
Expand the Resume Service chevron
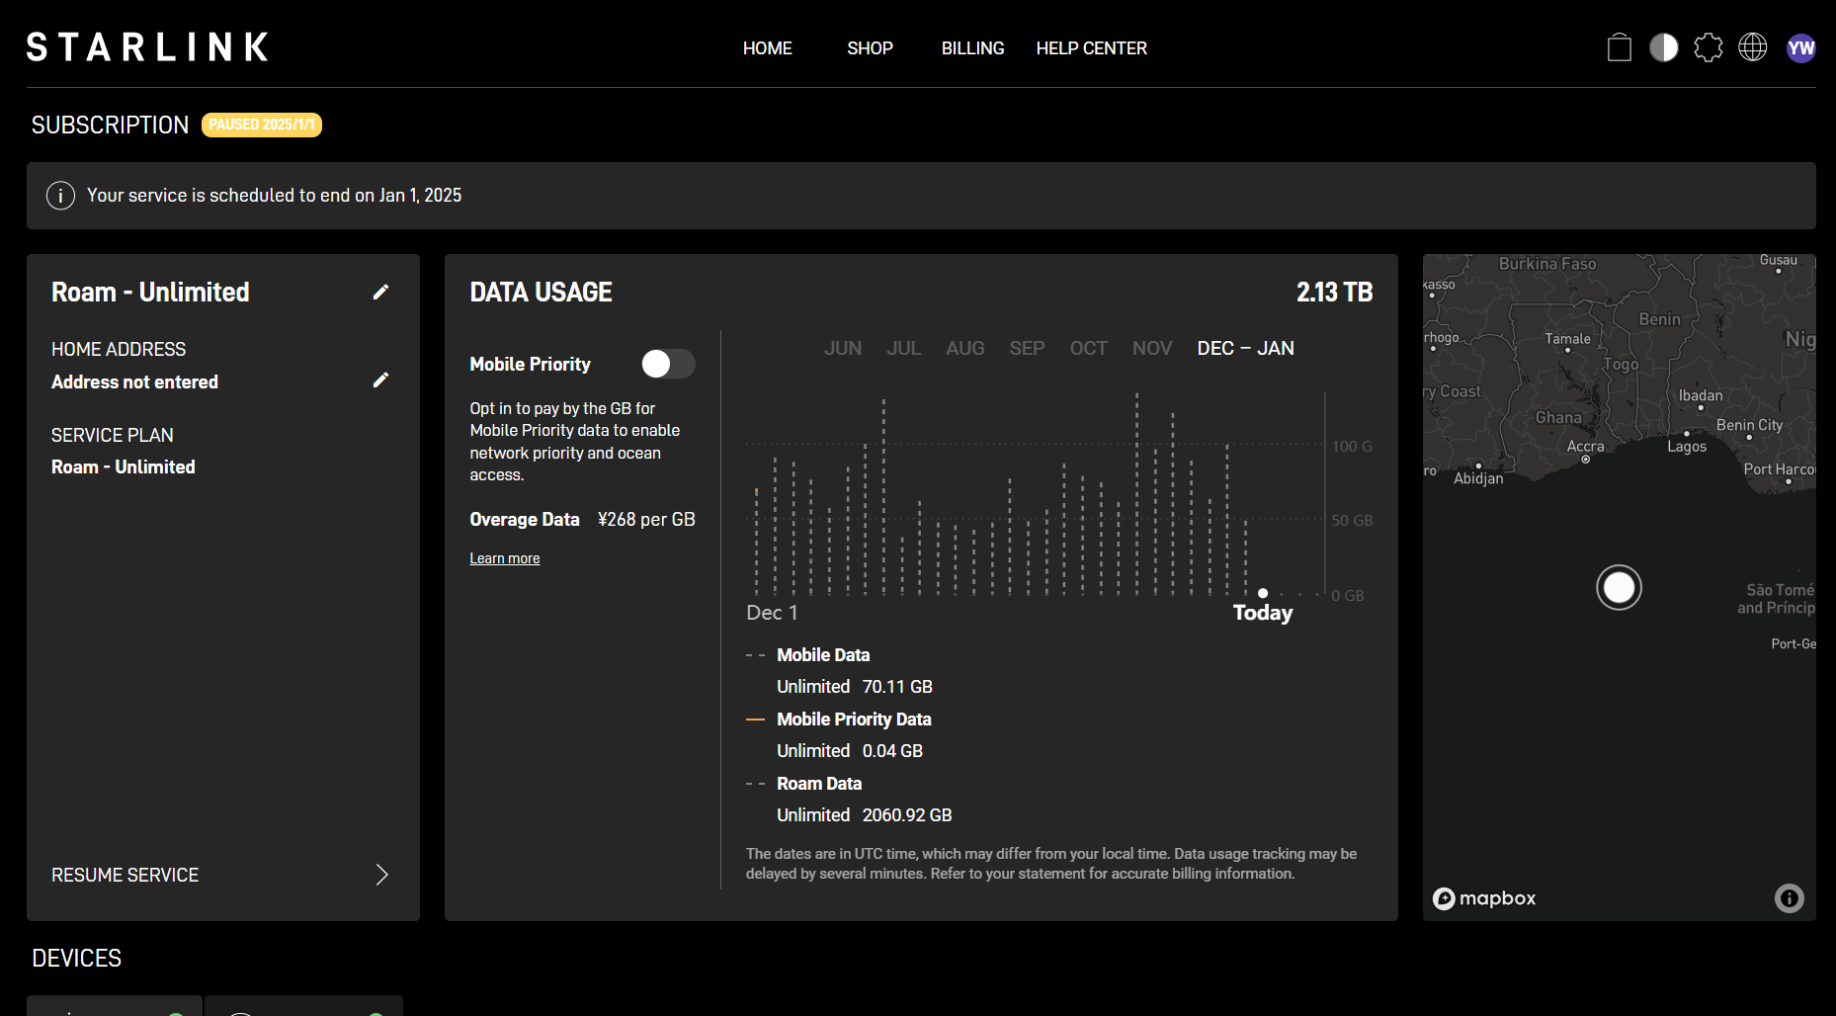tap(382, 875)
